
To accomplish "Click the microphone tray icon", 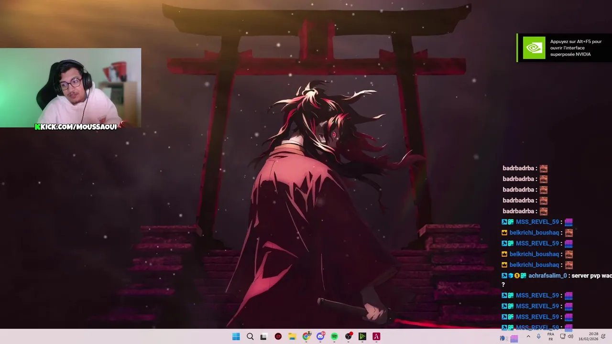I will (538, 337).
